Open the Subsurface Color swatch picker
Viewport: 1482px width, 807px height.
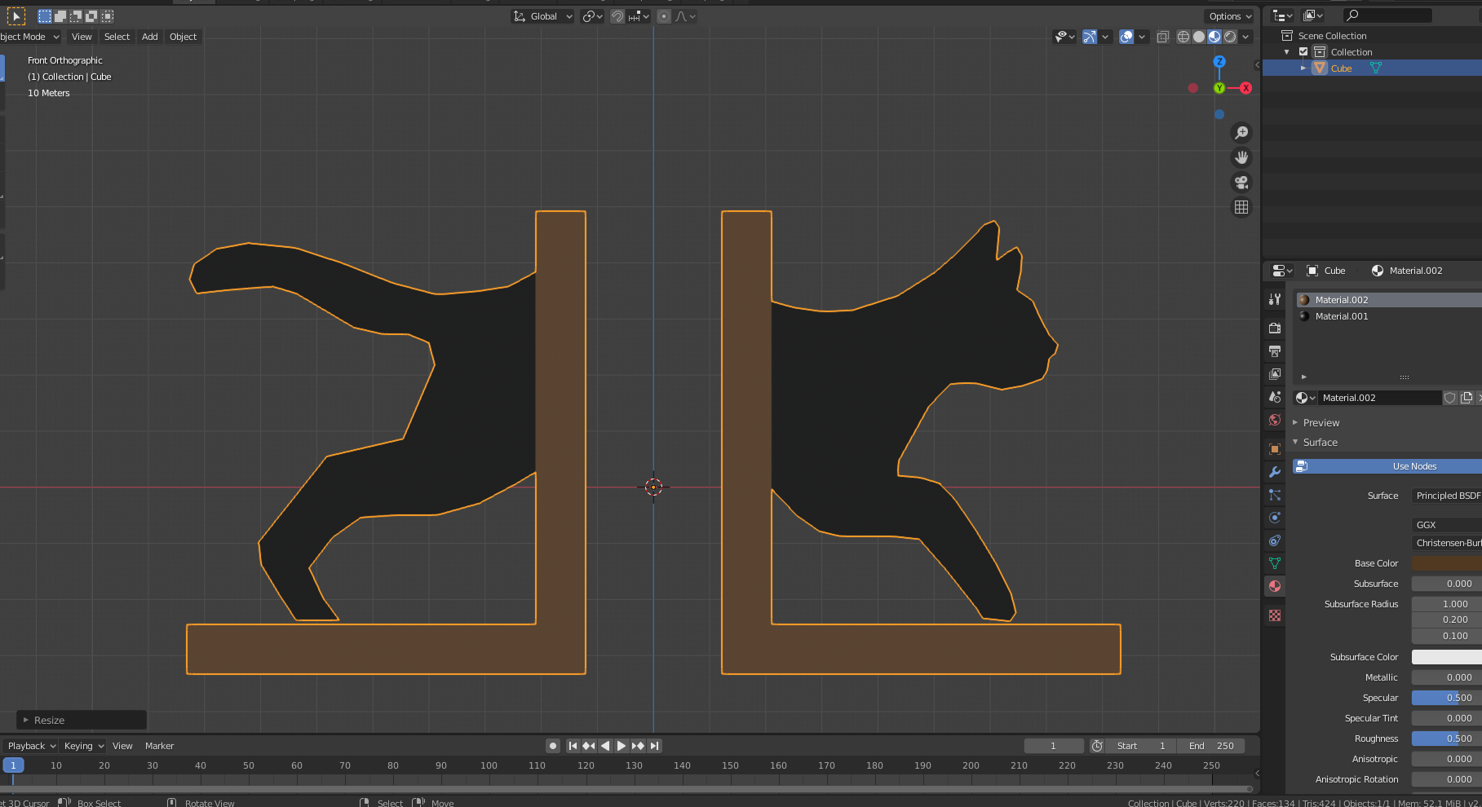(x=1446, y=657)
